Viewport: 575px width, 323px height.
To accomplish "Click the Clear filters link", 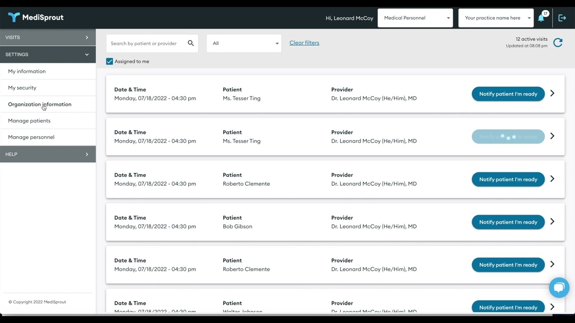I will (x=304, y=43).
